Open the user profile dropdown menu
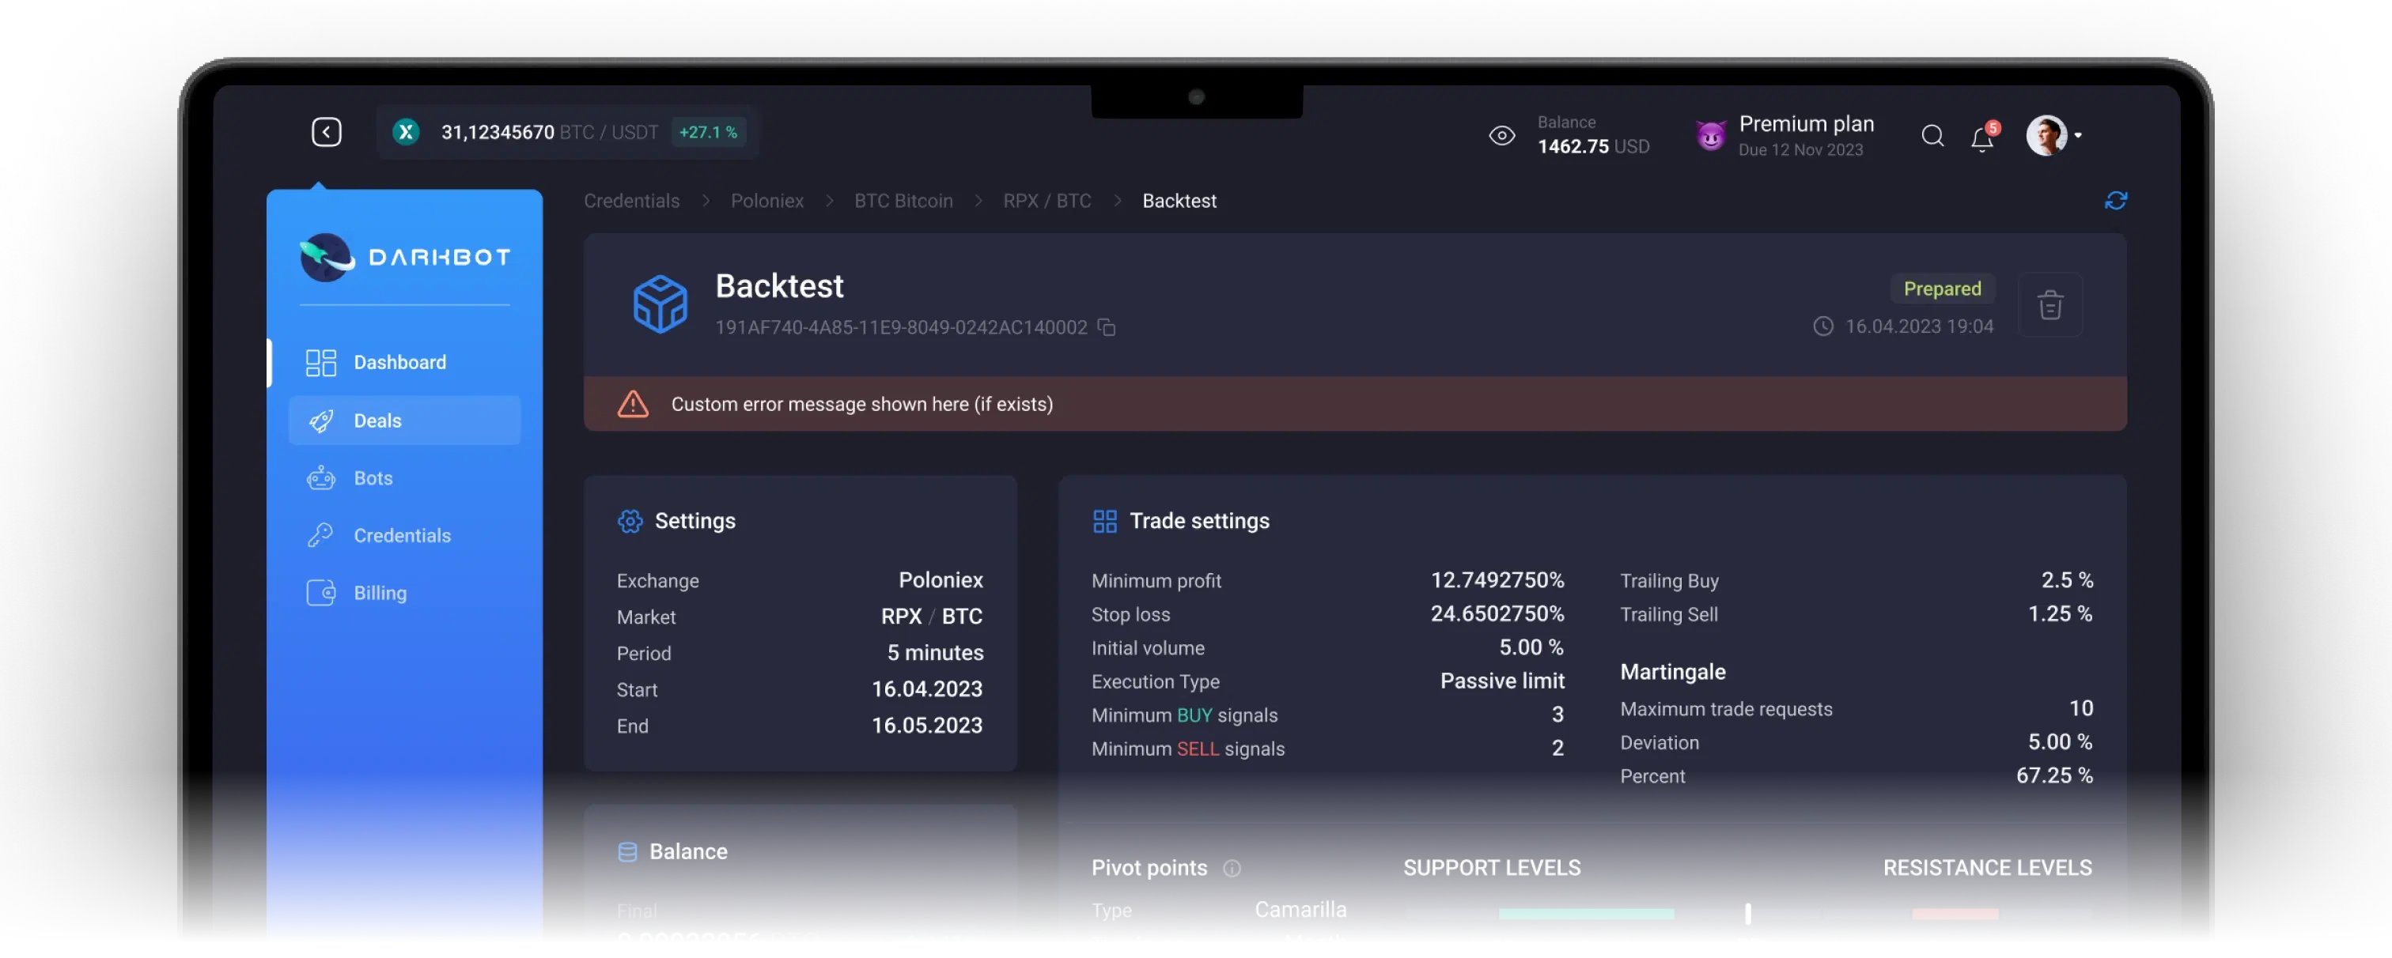This screenshot has width=2392, height=958. pyautogui.click(x=2053, y=135)
